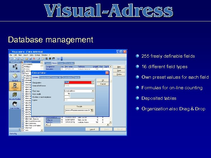Viewport: 211px width, 158px height.
Task: Click the black-hat face toolbar icon
Action: click(54, 59)
